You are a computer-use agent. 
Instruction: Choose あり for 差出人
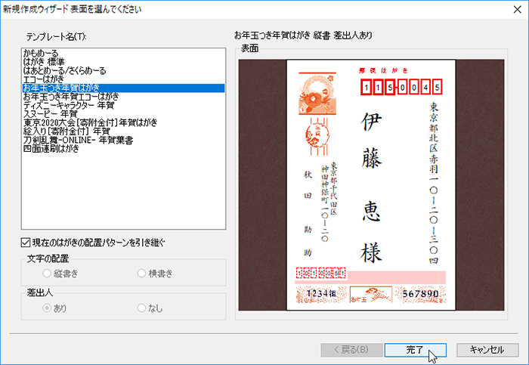tap(48, 308)
